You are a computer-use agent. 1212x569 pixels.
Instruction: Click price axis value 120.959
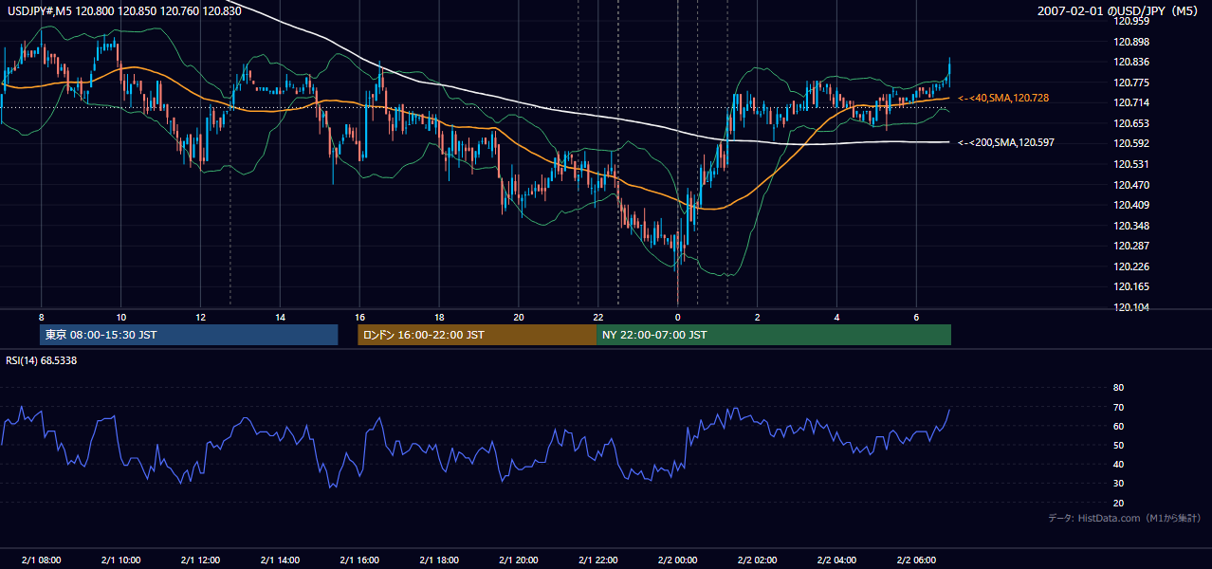coord(1130,21)
